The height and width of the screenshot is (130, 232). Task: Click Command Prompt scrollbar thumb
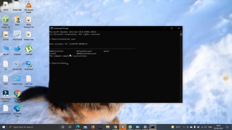point(181,34)
